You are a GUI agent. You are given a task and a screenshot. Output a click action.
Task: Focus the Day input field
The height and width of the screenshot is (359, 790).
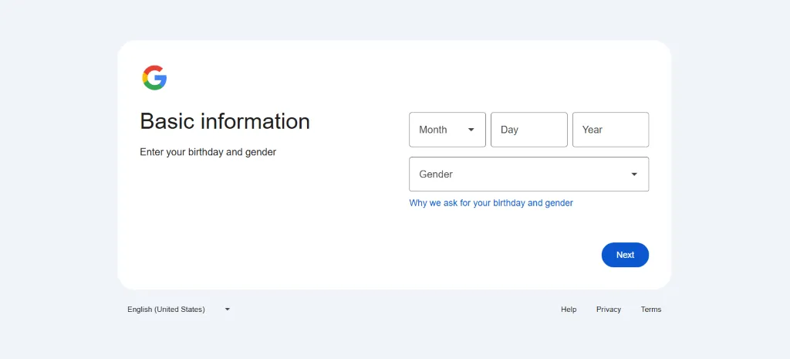click(x=528, y=130)
